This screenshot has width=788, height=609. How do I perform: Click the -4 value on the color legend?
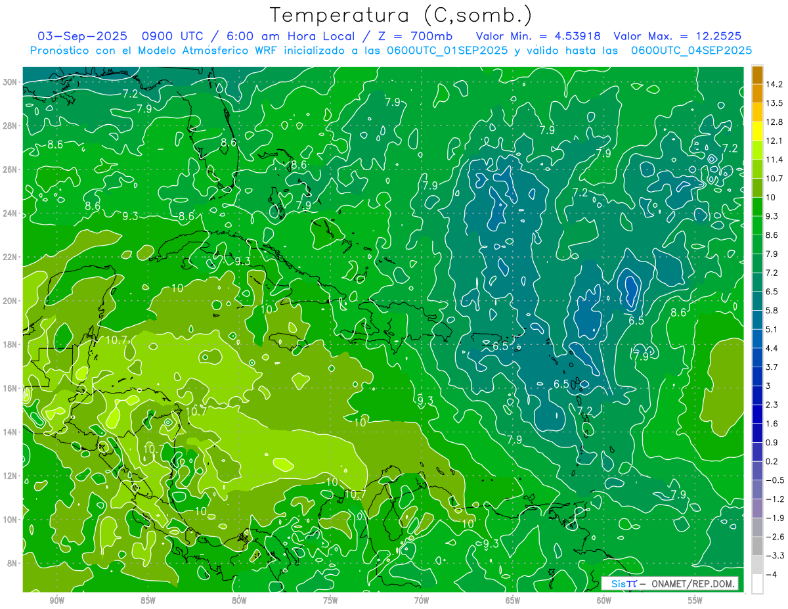[772, 574]
